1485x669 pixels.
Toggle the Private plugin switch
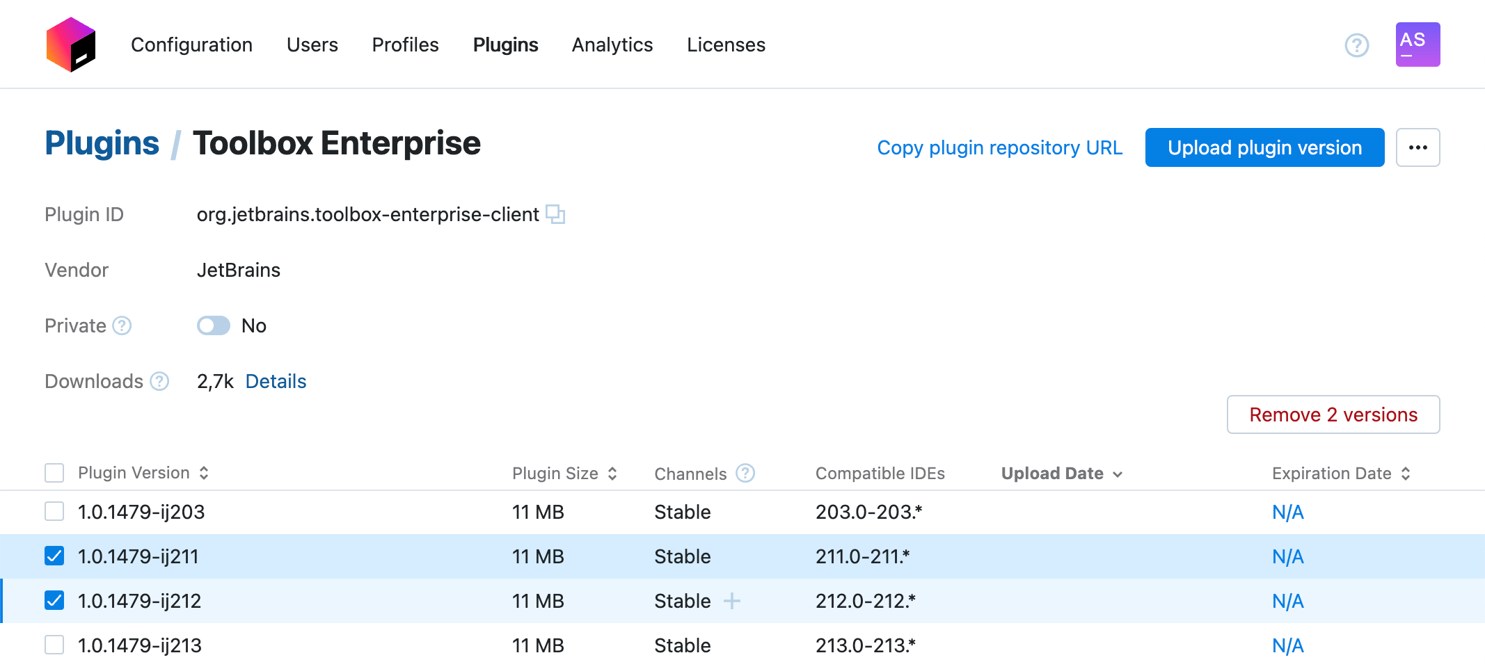(x=213, y=325)
